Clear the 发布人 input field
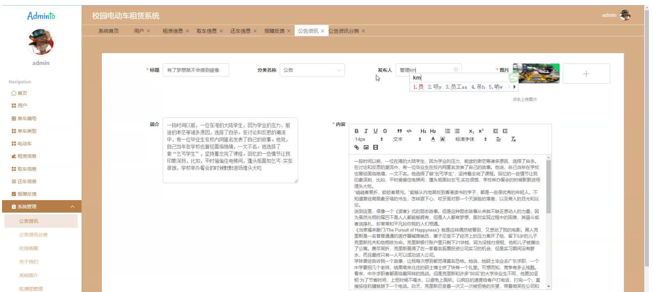The height and width of the screenshot is (292, 653). tap(456, 69)
